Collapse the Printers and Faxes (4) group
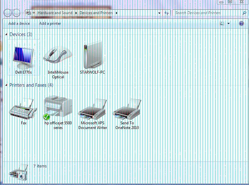The image size is (249, 185). 6,85
